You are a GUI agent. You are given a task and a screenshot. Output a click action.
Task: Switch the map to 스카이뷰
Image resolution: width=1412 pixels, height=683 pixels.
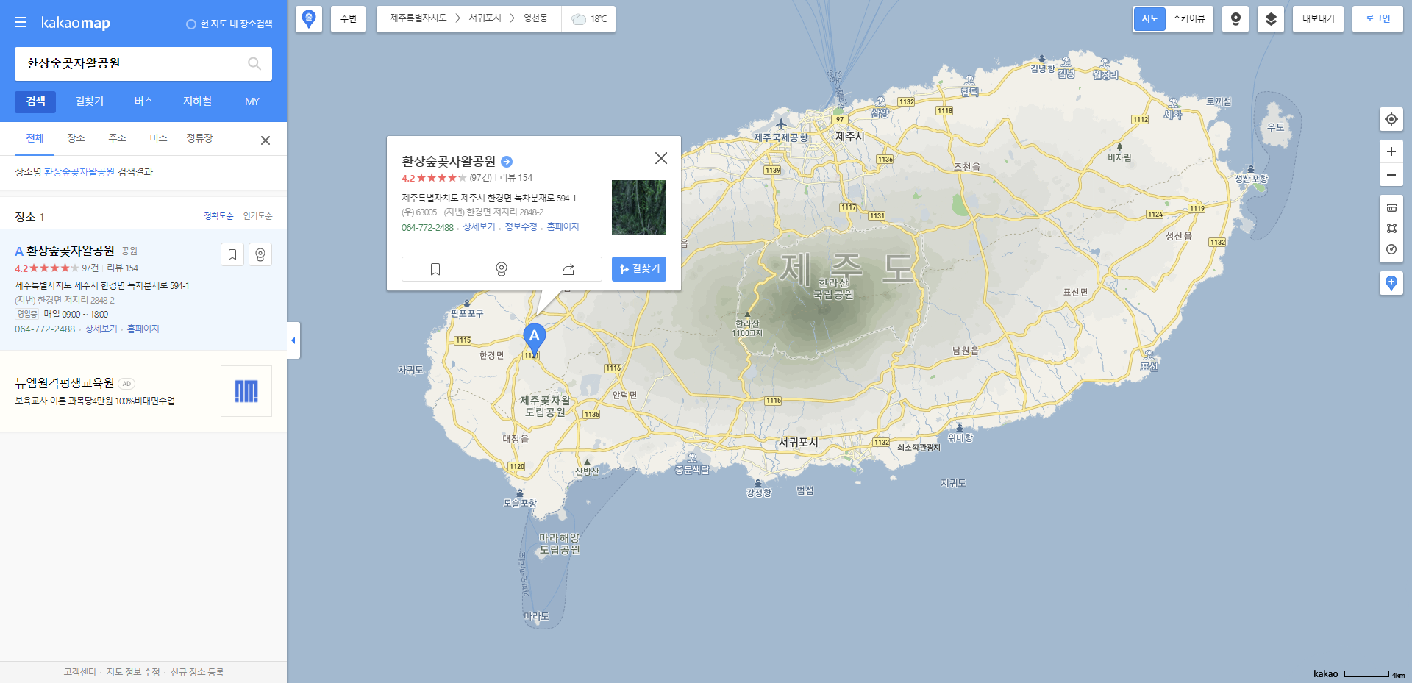1188,19
